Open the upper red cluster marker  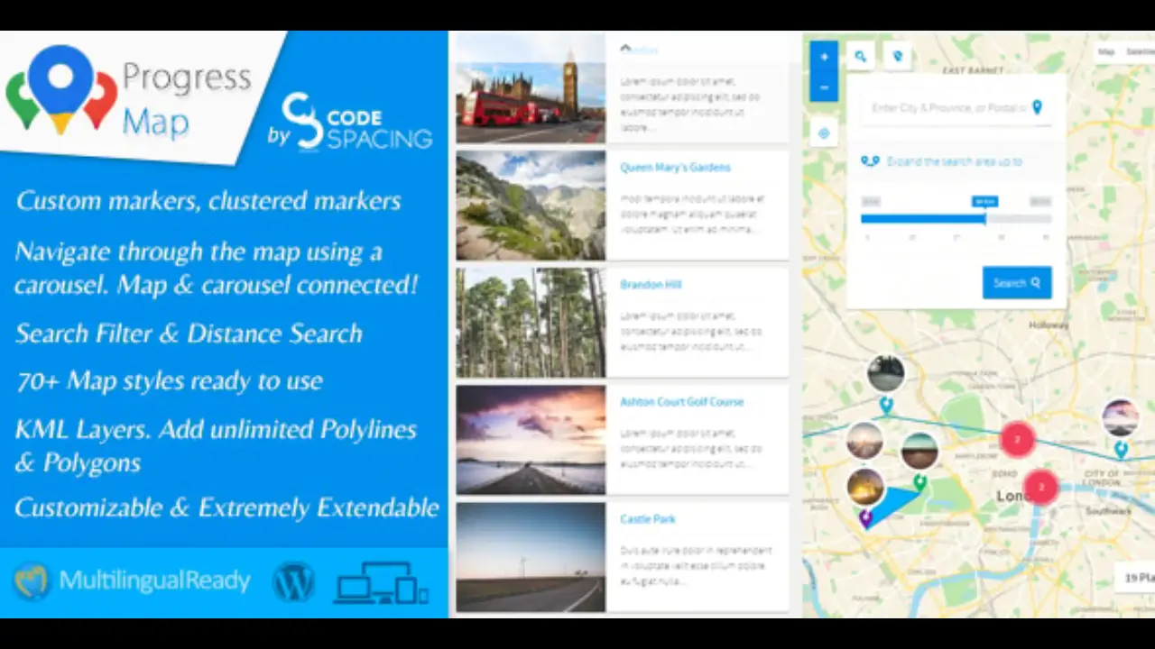[1017, 439]
